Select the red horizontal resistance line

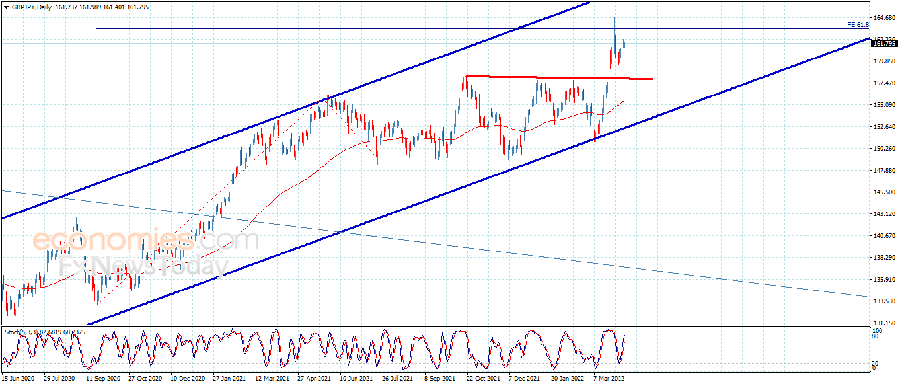[558, 78]
